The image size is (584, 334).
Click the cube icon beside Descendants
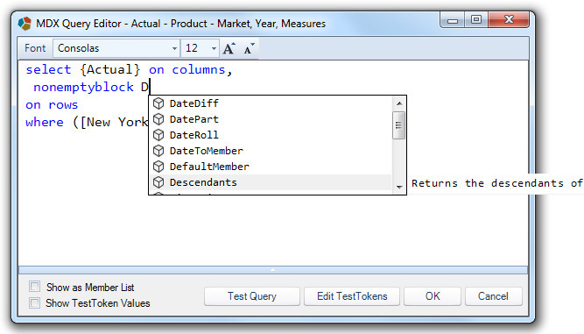pos(158,182)
